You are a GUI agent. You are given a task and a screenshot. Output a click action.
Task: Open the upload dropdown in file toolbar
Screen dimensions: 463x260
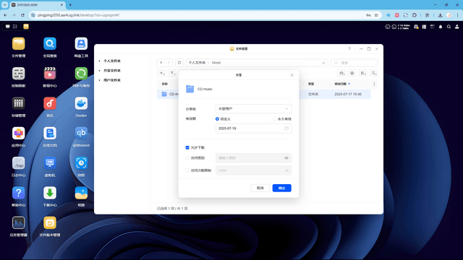click(x=172, y=73)
